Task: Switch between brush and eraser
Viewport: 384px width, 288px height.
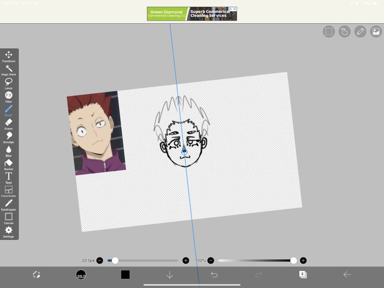Action: 37,274
